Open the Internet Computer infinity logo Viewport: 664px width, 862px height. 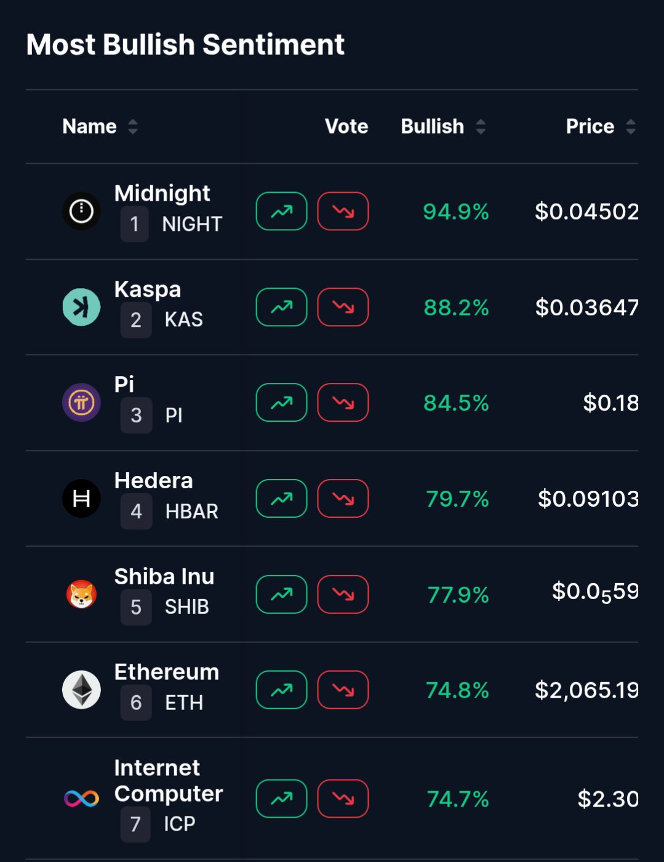point(81,799)
